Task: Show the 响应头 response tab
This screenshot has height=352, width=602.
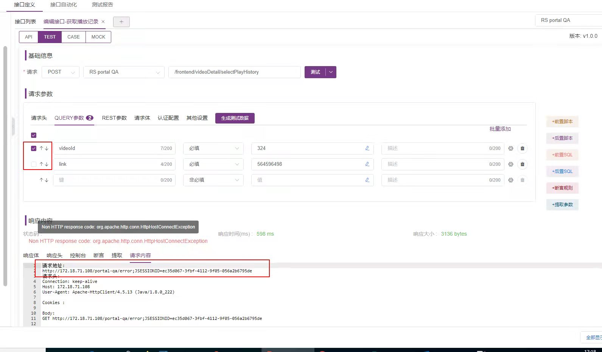Action: [x=54, y=255]
